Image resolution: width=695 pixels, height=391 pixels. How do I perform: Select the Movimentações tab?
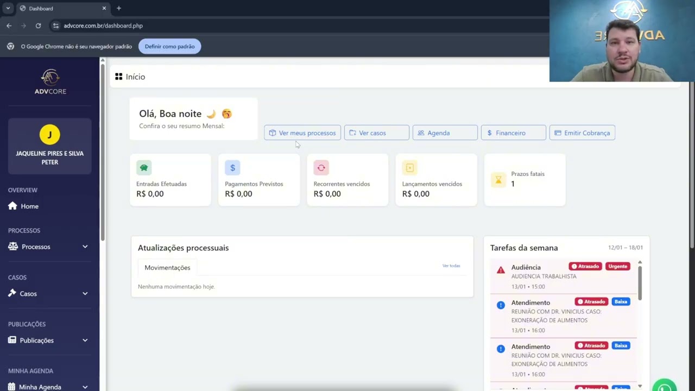click(167, 268)
